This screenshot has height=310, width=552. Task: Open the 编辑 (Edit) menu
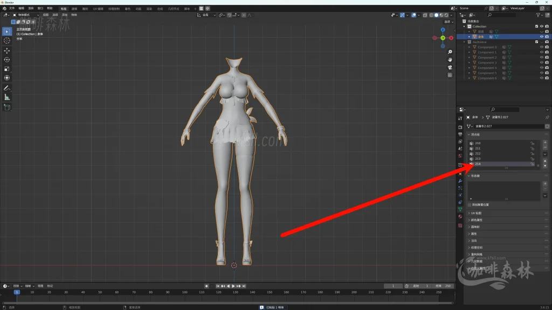point(21,9)
